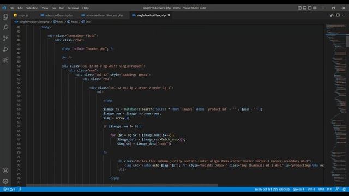Click the VS Code logo icon
Viewport: 349px width, 196px height.
coord(4,8)
